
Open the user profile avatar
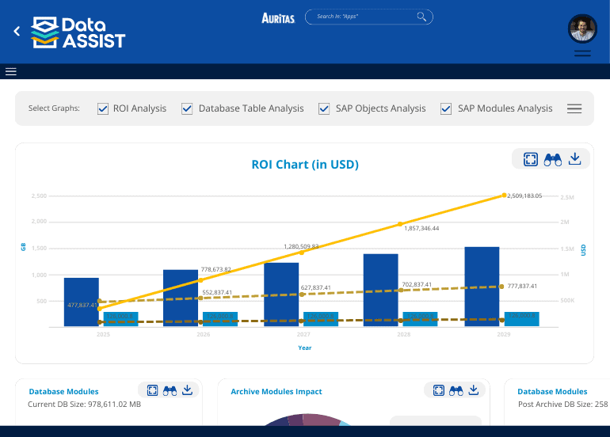click(582, 28)
